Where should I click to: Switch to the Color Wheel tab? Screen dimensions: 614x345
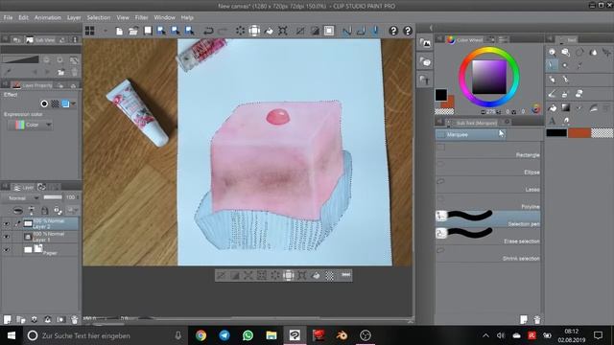[464, 39]
